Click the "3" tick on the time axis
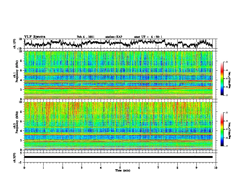This screenshot has height=188, width=243. [82, 168]
